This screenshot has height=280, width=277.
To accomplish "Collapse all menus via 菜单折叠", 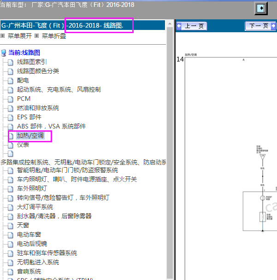I will [x=54, y=36].
